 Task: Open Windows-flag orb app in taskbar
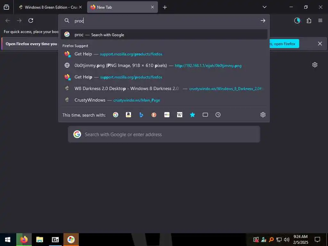[71, 240]
